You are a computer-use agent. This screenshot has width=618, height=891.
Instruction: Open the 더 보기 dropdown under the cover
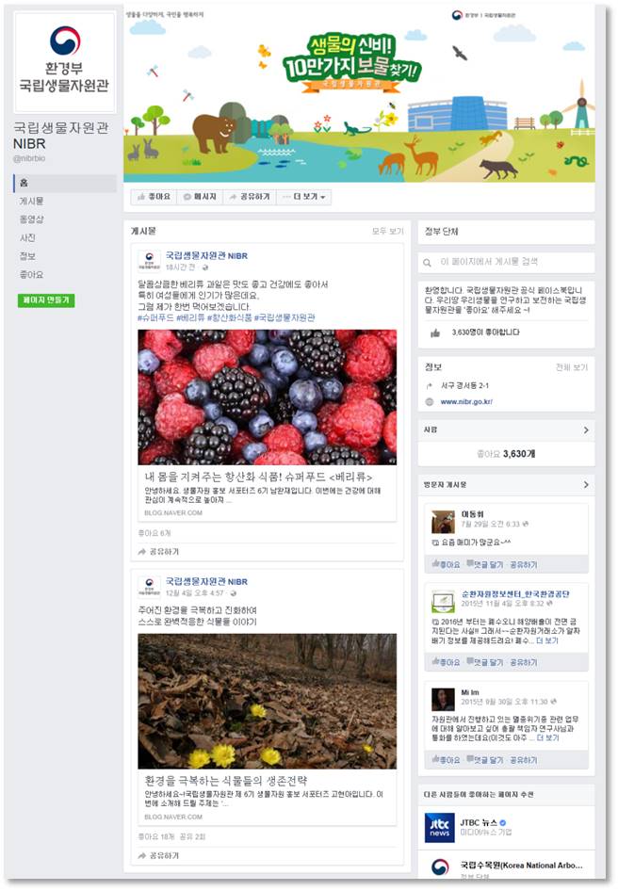coord(304,197)
